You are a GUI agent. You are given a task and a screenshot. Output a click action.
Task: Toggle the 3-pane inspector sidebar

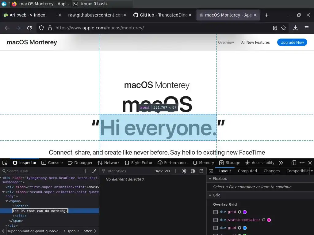click(x=211, y=171)
